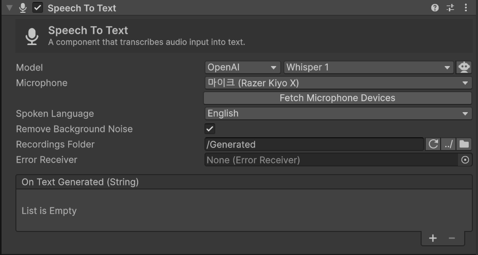Screen dimensions: 478x255
Task: Open object picker for Error Receiver
Action: coord(465,160)
